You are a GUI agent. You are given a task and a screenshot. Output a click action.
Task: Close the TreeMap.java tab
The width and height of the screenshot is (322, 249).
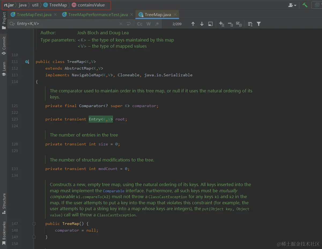tap(175, 14)
